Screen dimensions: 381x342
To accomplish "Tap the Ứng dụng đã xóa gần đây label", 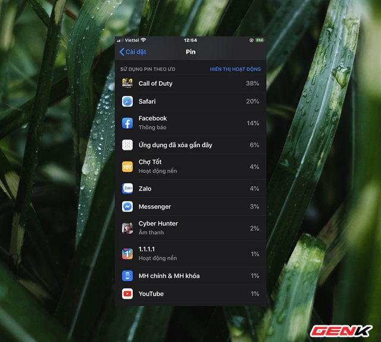I will [175, 145].
